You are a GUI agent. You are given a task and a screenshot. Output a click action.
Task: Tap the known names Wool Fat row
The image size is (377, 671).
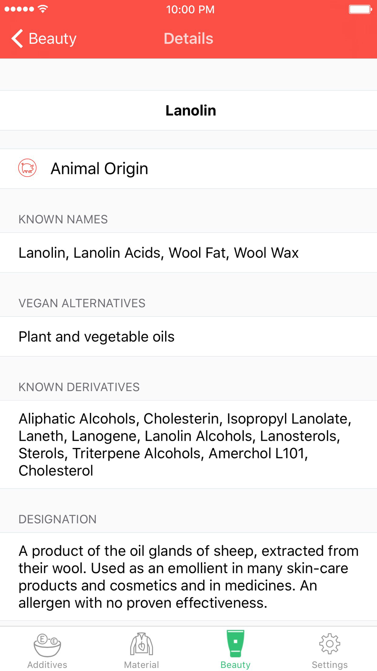[158, 253]
